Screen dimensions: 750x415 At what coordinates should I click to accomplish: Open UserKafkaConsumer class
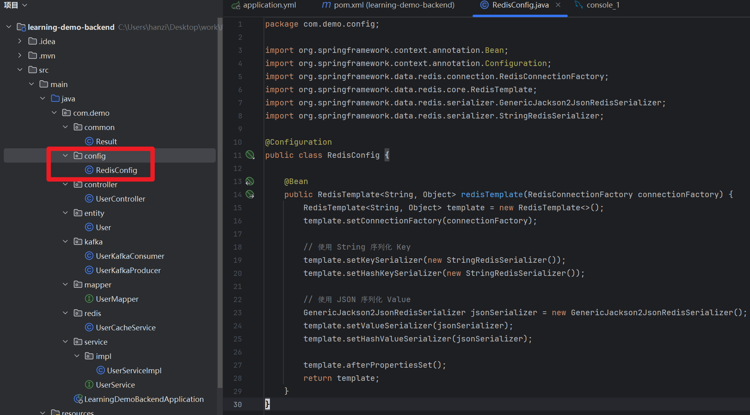(130, 256)
